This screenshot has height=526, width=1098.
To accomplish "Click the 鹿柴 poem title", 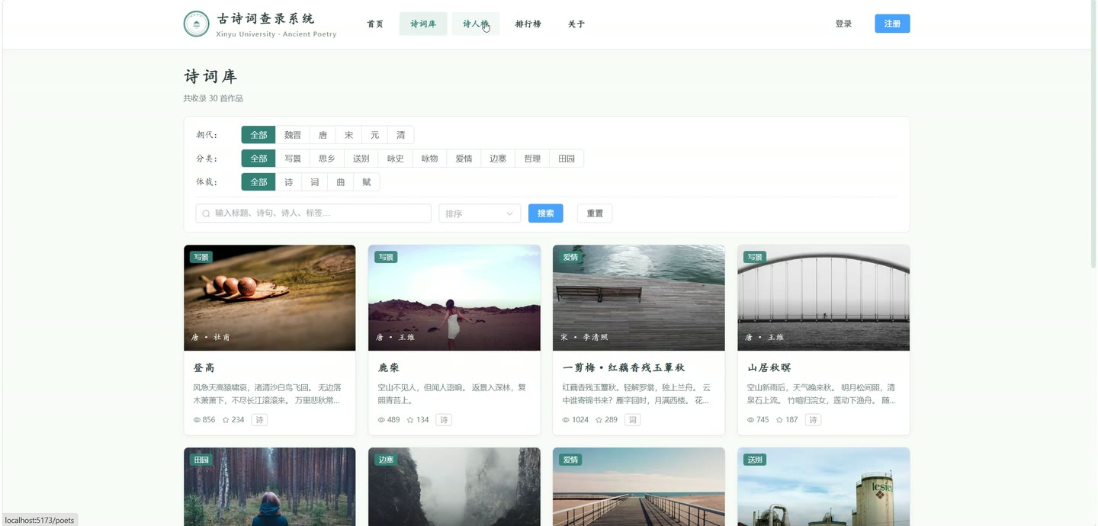I will coord(389,367).
